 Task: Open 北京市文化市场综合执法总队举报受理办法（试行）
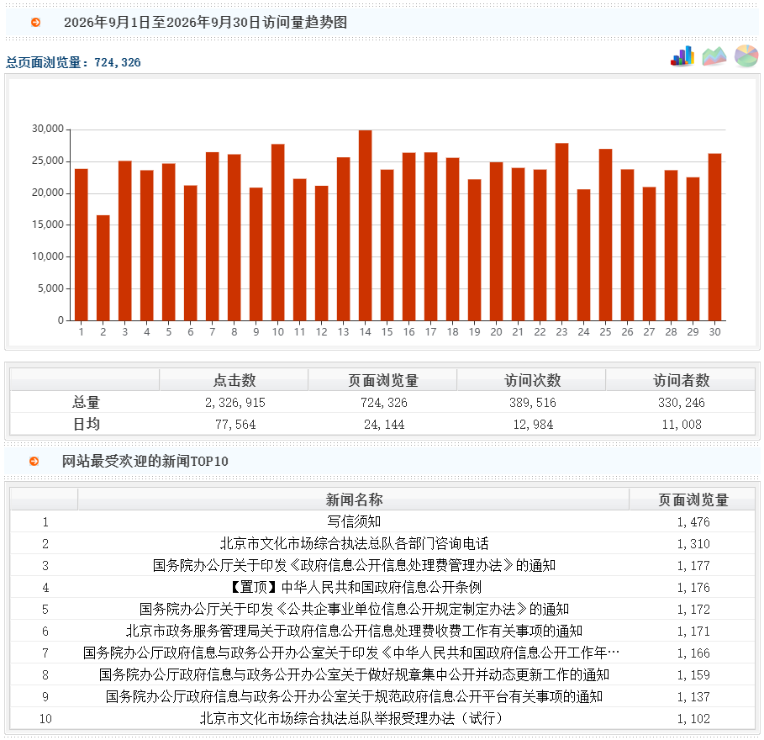(351, 718)
